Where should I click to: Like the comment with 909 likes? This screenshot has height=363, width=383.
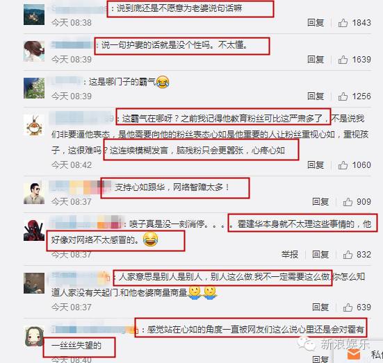[x=348, y=202]
